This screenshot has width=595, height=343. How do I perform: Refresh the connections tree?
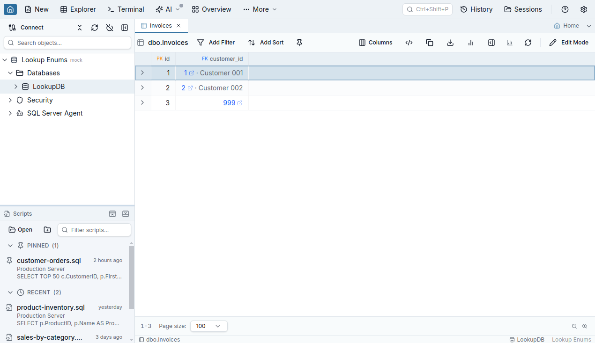tap(95, 28)
